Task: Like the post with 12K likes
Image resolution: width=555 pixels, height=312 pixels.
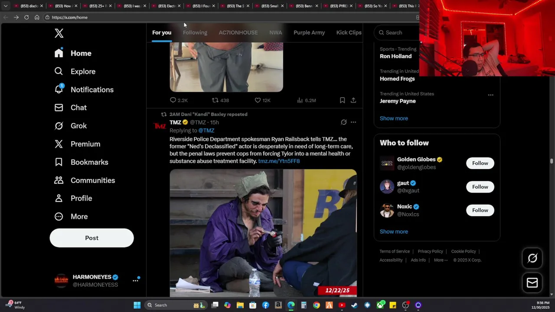Action: pyautogui.click(x=258, y=100)
